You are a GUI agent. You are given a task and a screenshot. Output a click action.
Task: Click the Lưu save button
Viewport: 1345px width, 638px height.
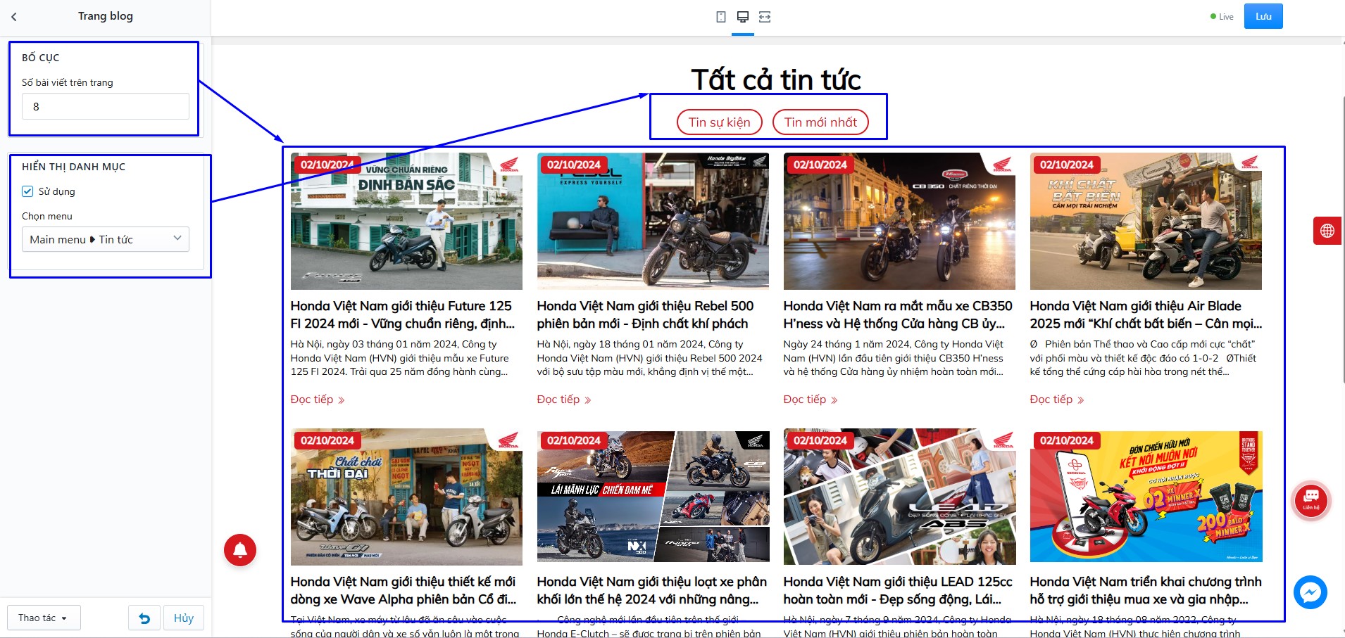1263,16
